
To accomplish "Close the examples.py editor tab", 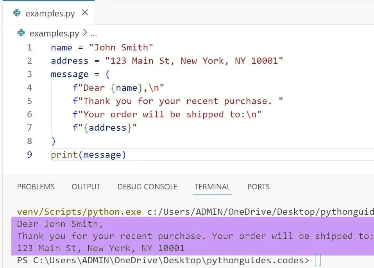I will pos(84,13).
